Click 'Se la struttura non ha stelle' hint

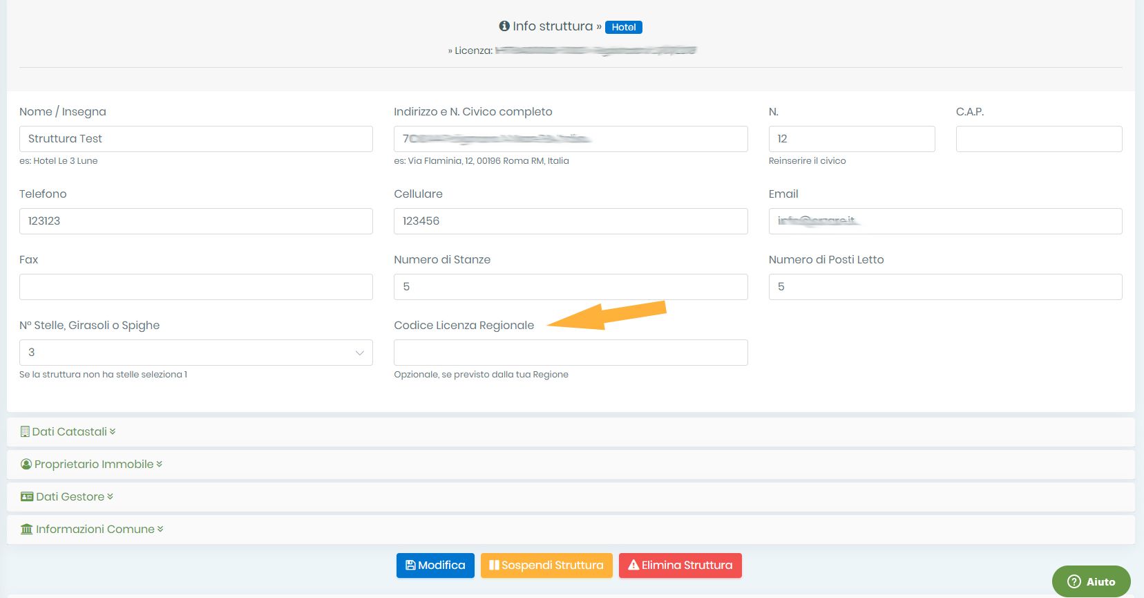point(103,374)
